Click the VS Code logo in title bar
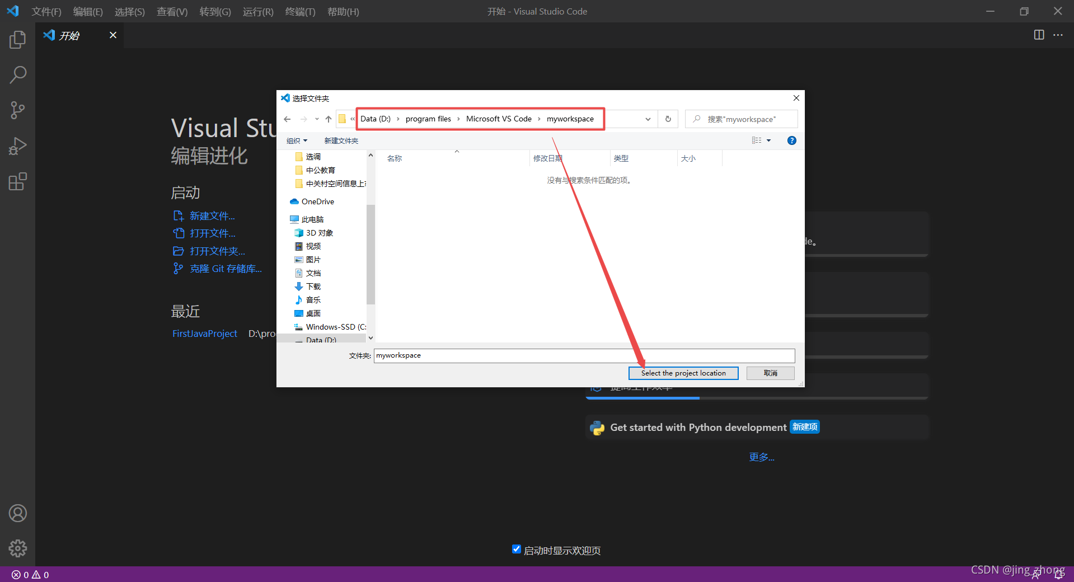 point(12,11)
